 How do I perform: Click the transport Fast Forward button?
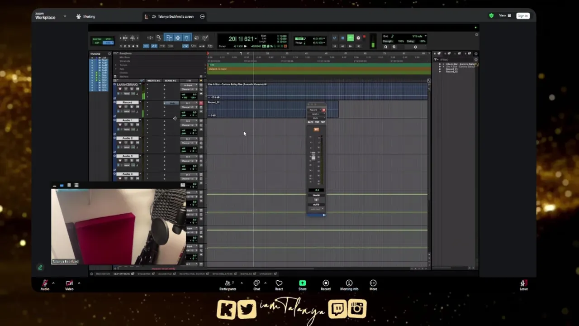coord(350,46)
